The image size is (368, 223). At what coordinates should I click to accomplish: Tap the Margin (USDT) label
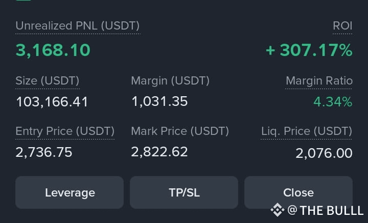click(x=170, y=81)
